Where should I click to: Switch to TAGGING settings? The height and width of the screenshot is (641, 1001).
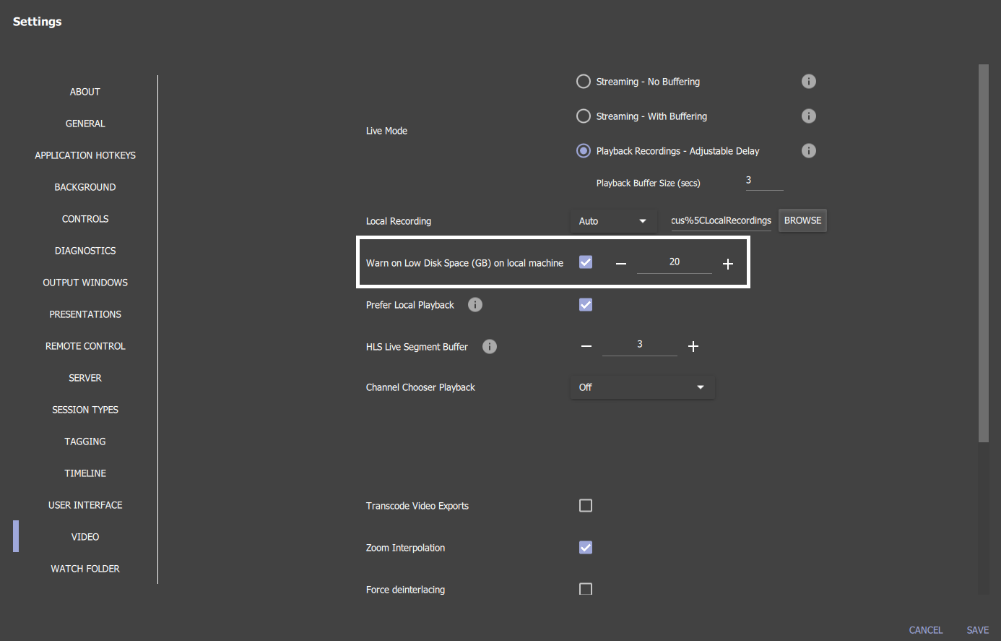coord(85,442)
